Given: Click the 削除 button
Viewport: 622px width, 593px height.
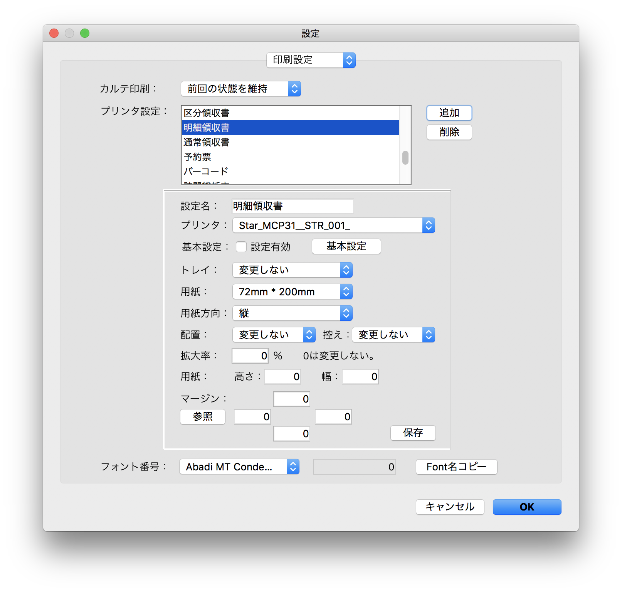Looking at the screenshot, I should [449, 132].
